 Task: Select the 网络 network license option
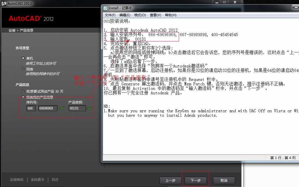pyautogui.click(x=23, y=69)
